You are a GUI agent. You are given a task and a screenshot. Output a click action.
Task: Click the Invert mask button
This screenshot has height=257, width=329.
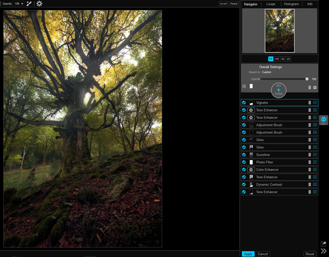(x=223, y=4)
